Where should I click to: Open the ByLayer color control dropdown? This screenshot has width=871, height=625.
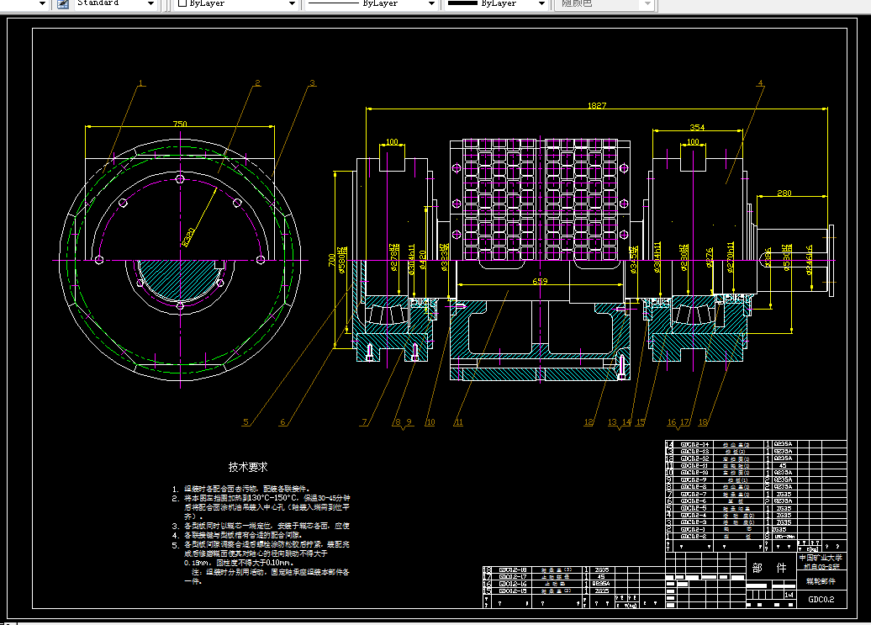(292, 4)
